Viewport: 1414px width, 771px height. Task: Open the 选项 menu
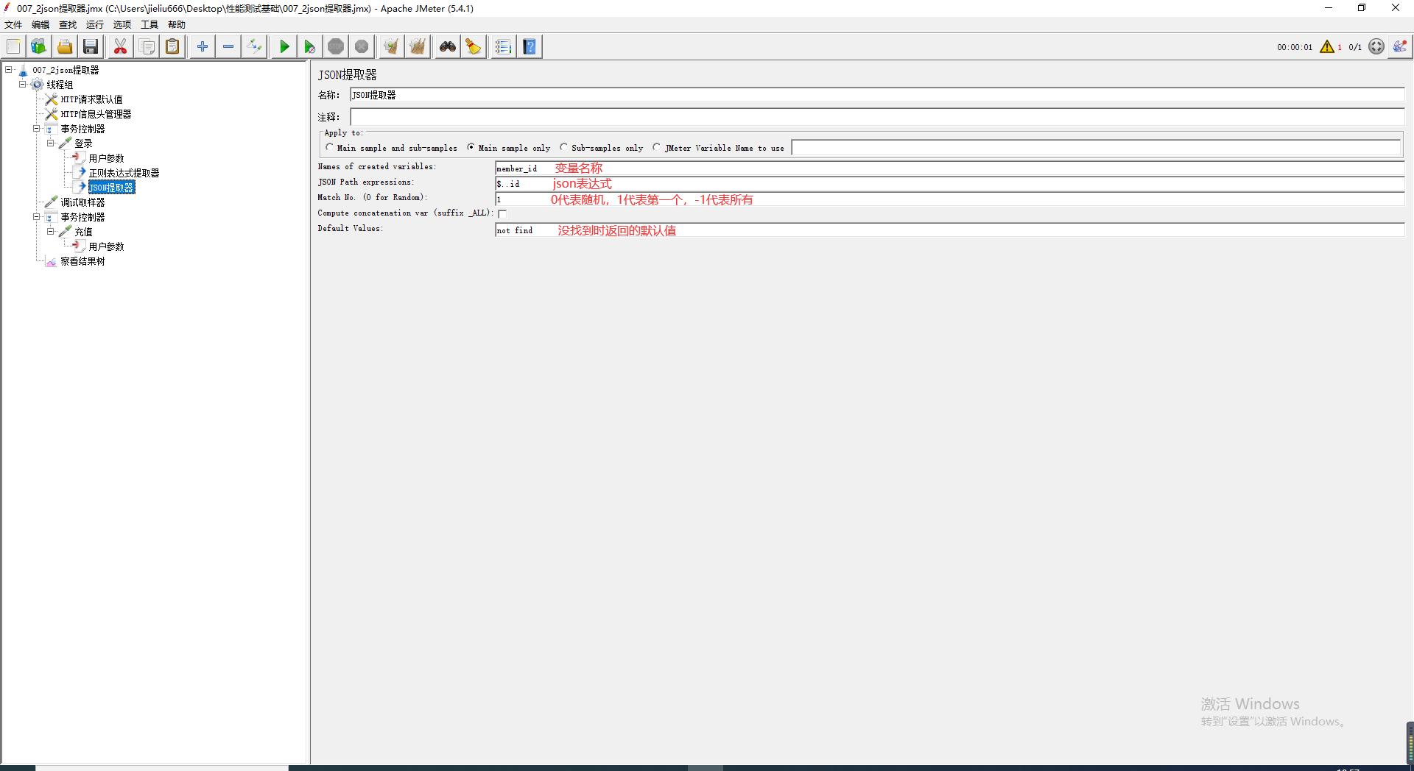pos(122,25)
